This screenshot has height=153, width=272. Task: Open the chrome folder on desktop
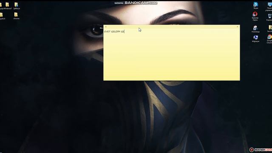point(16,16)
